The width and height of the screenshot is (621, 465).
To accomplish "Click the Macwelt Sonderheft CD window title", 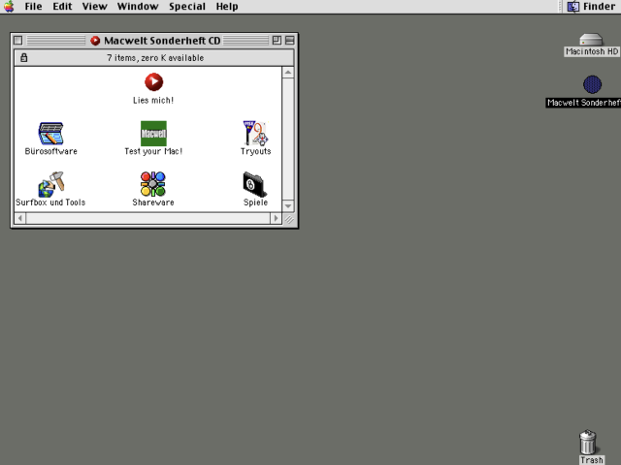I will coord(162,41).
